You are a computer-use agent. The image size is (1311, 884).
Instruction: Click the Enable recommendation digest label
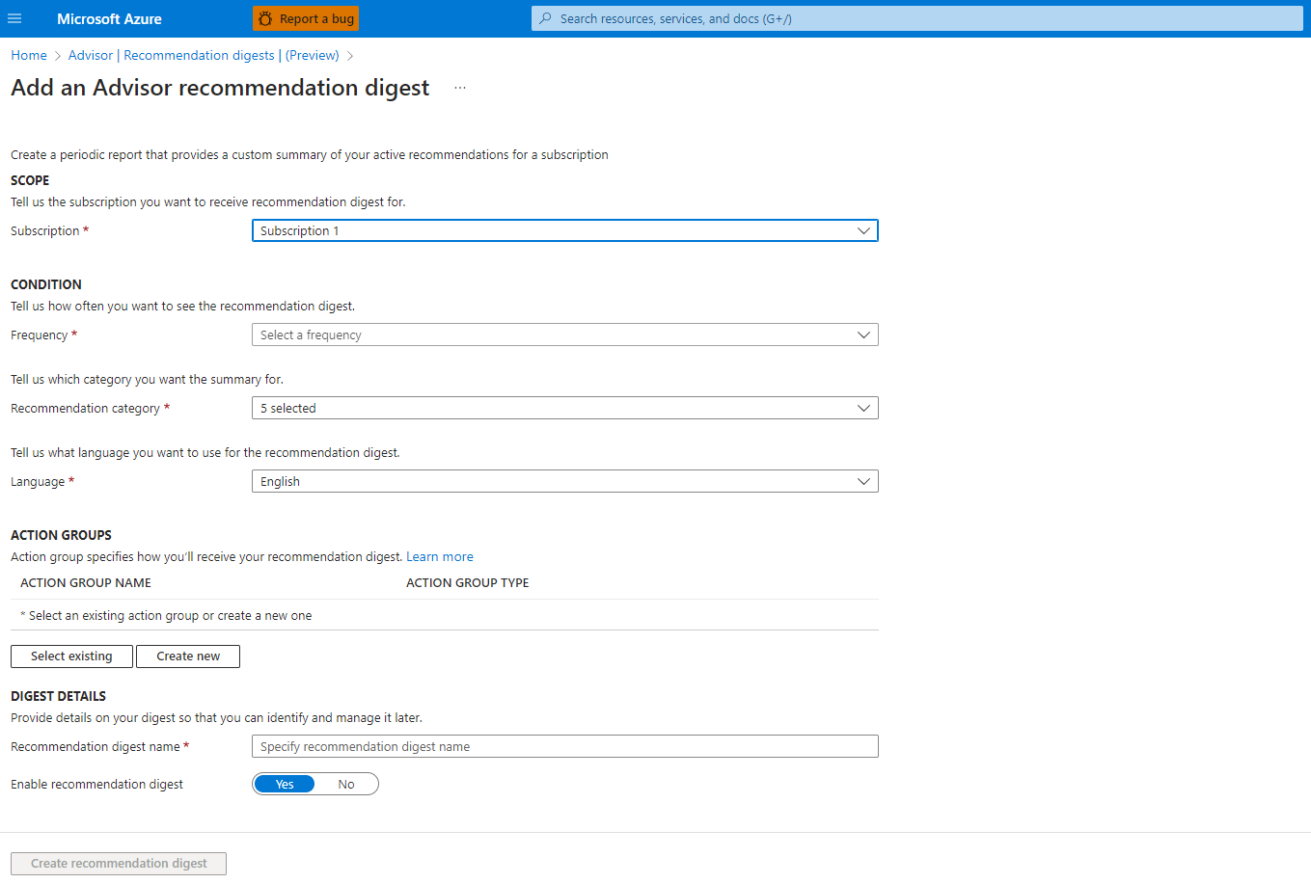pos(96,784)
